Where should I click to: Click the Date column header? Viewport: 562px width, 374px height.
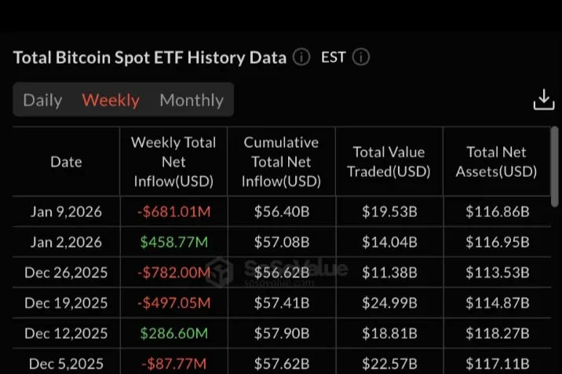(66, 162)
